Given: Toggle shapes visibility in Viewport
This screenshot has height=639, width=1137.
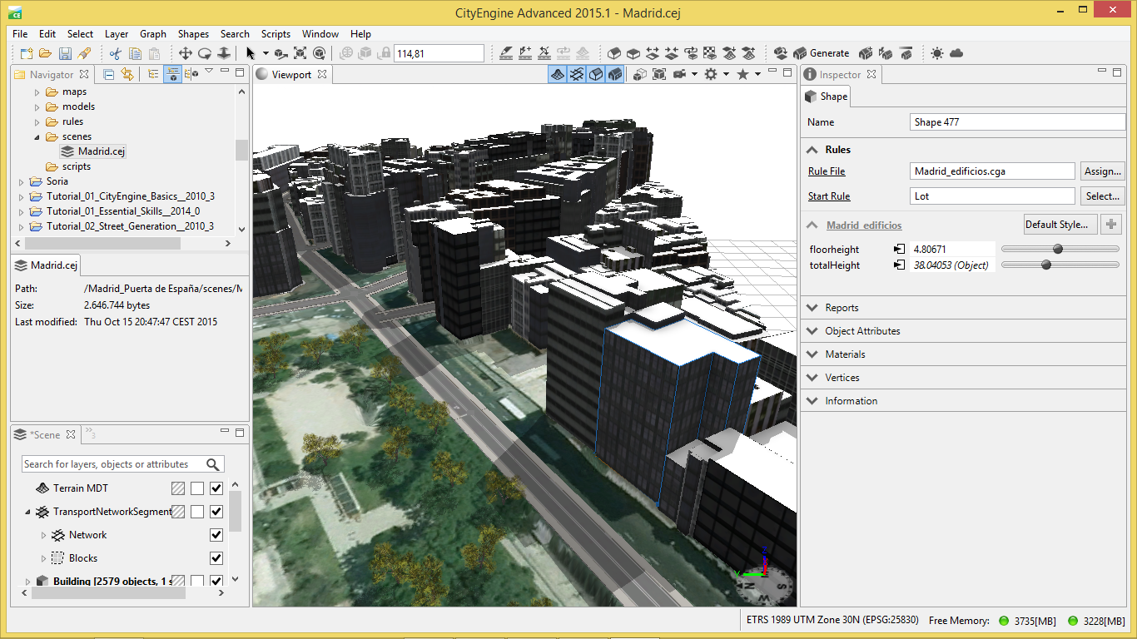Looking at the screenshot, I should (596, 74).
